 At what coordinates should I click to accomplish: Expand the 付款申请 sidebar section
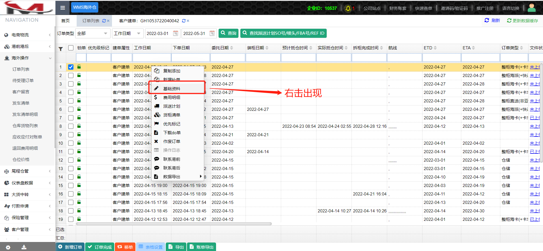coord(27,206)
